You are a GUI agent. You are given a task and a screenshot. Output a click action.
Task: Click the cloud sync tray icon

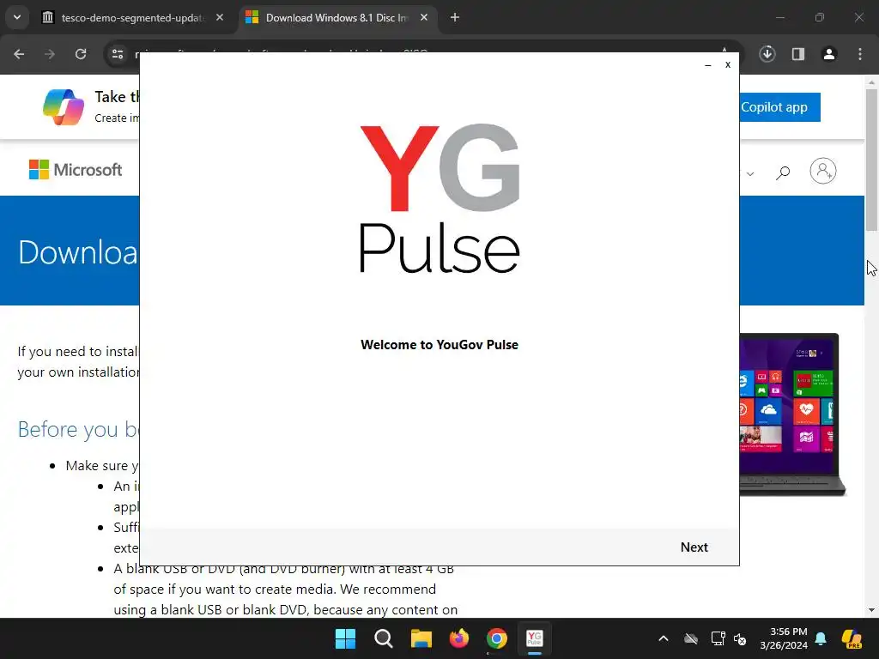691,638
